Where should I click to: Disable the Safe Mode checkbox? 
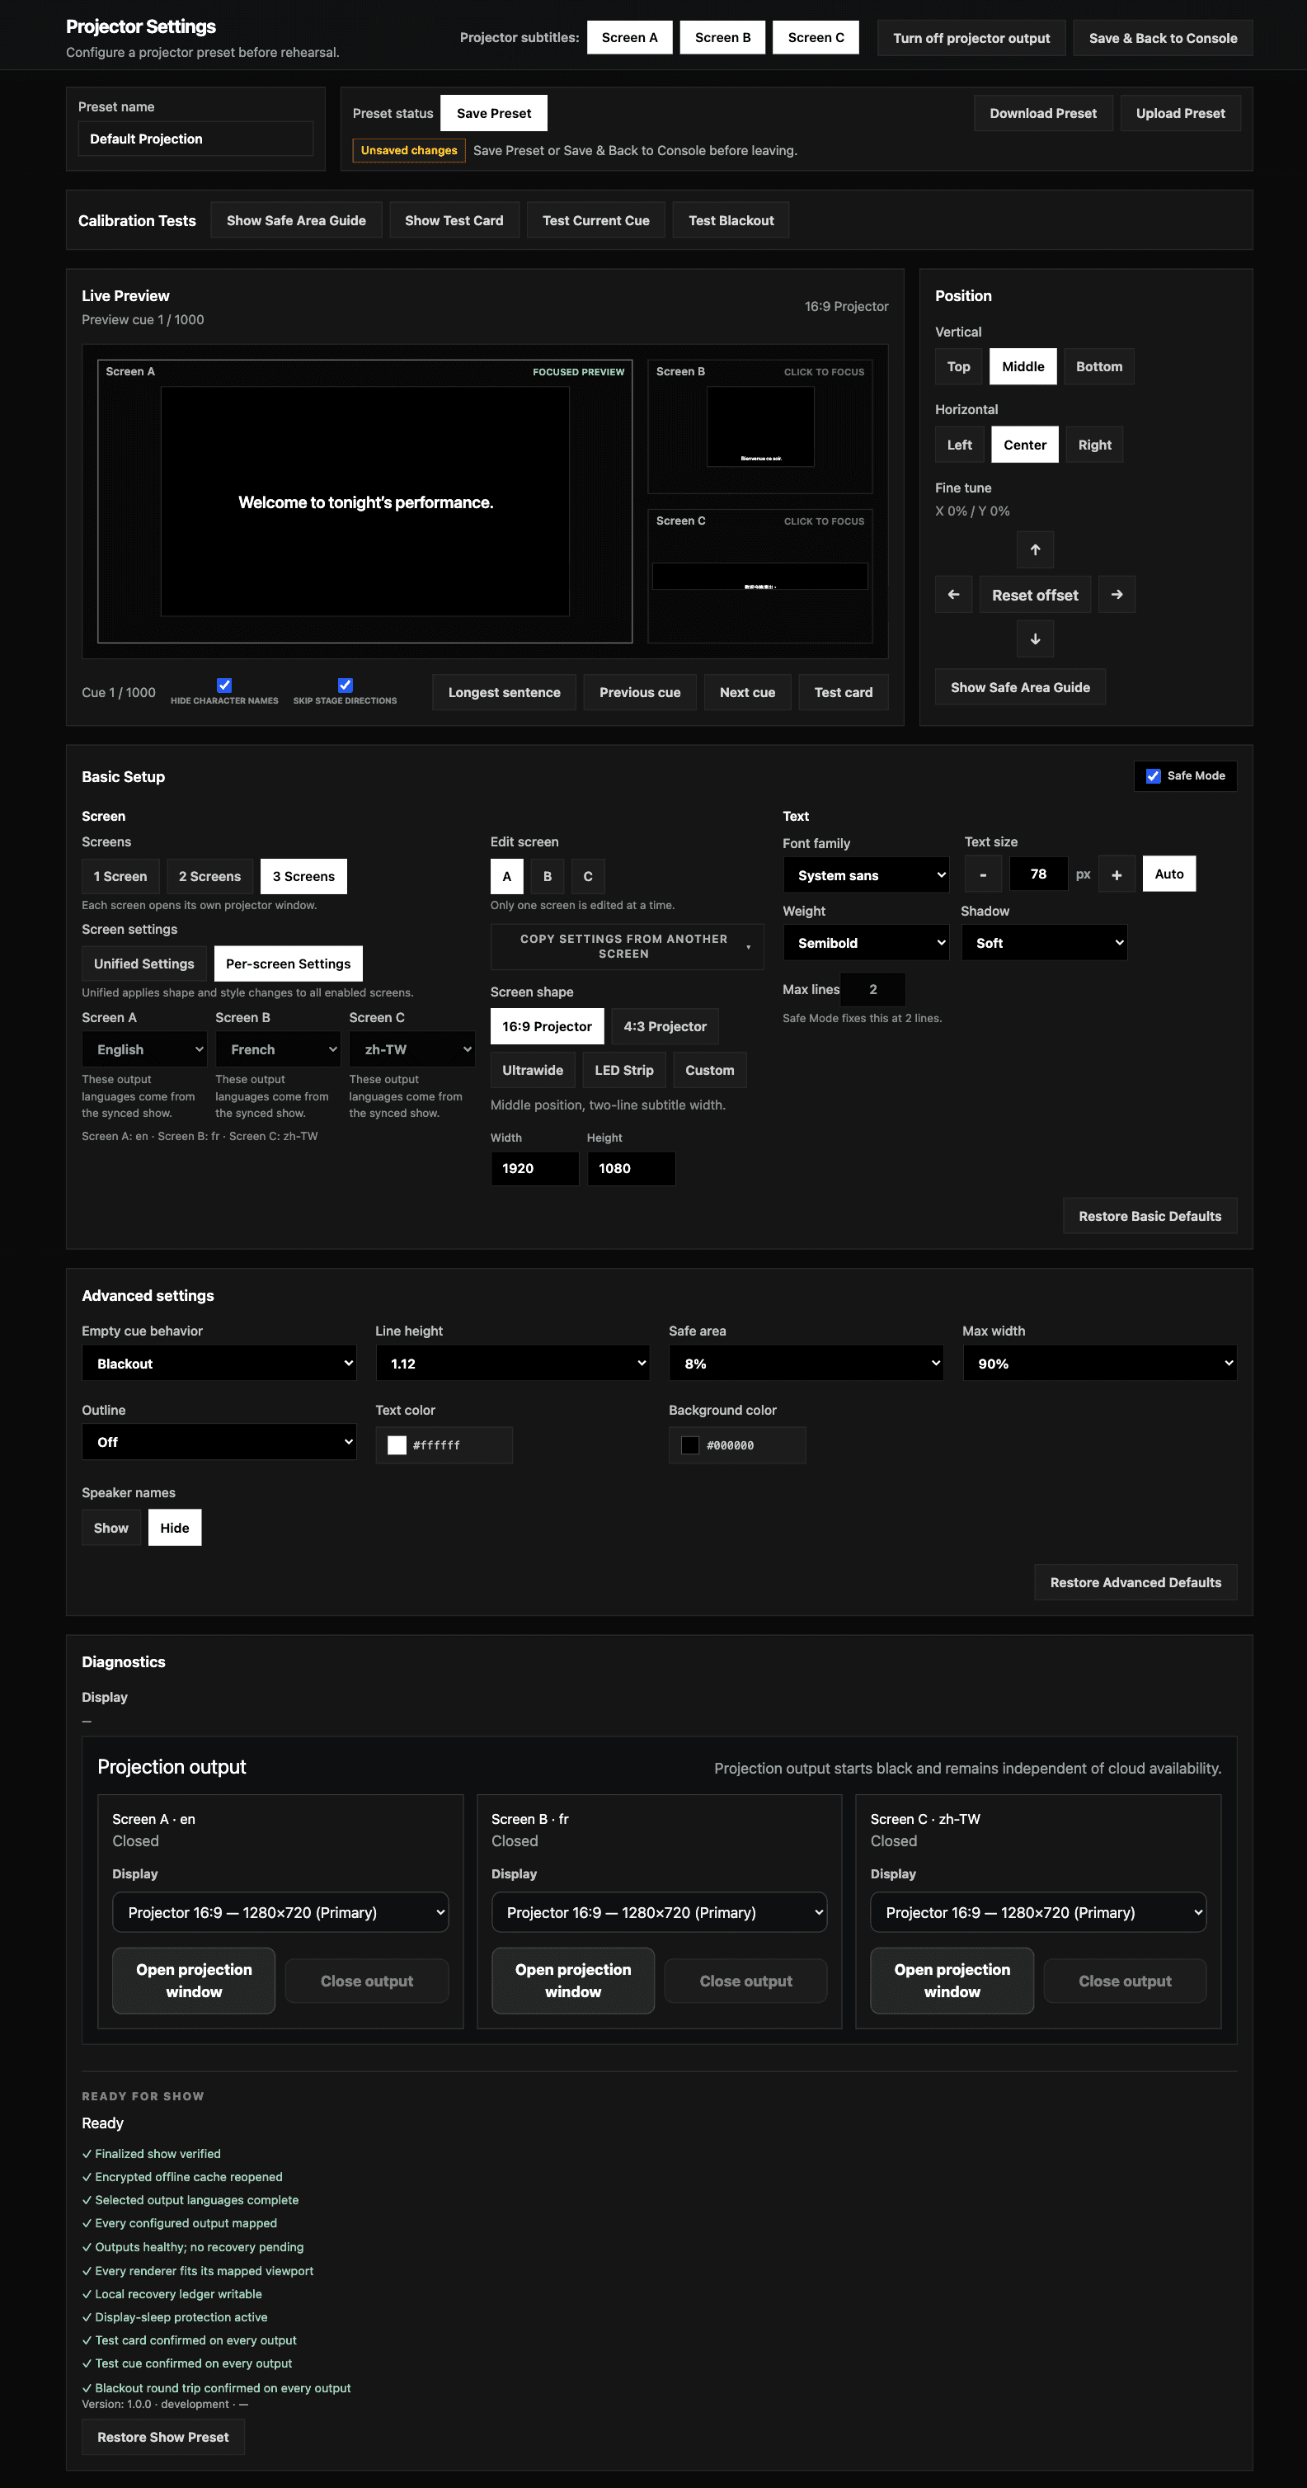click(x=1154, y=776)
